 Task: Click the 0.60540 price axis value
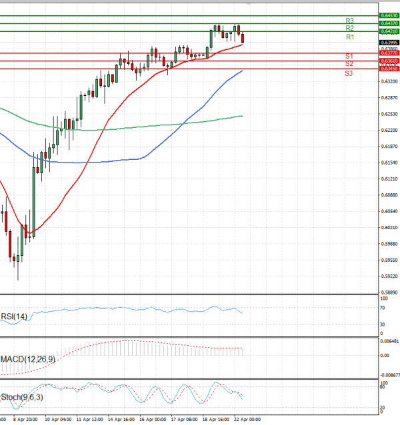pos(389,211)
